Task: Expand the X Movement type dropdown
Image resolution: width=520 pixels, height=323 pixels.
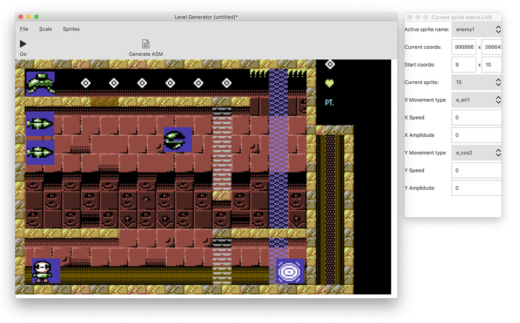Action: pos(476,100)
